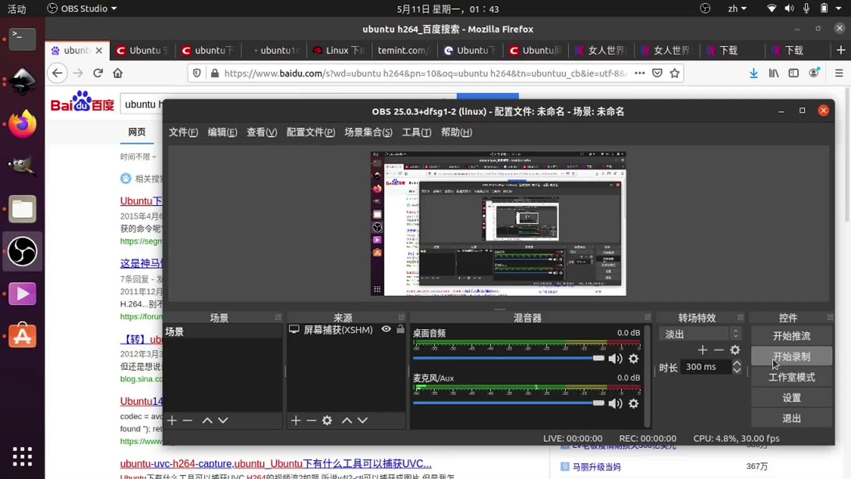Open 桌面音频 settings gear
The image size is (851, 479).
(634, 358)
